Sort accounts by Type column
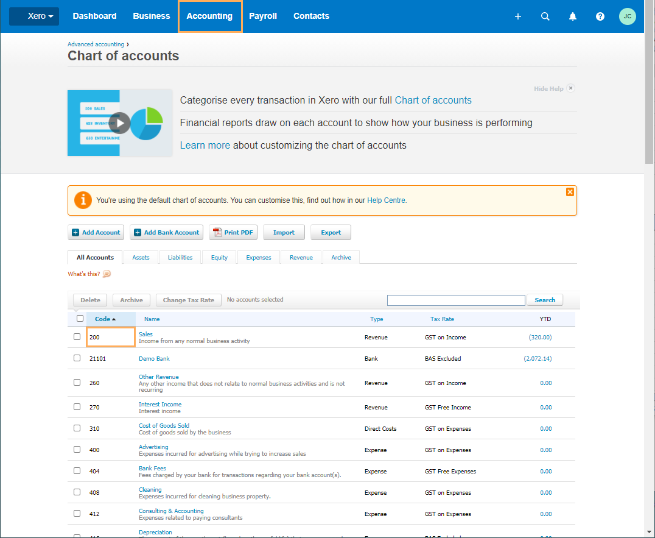Viewport: 655px width, 538px height. 376,319
